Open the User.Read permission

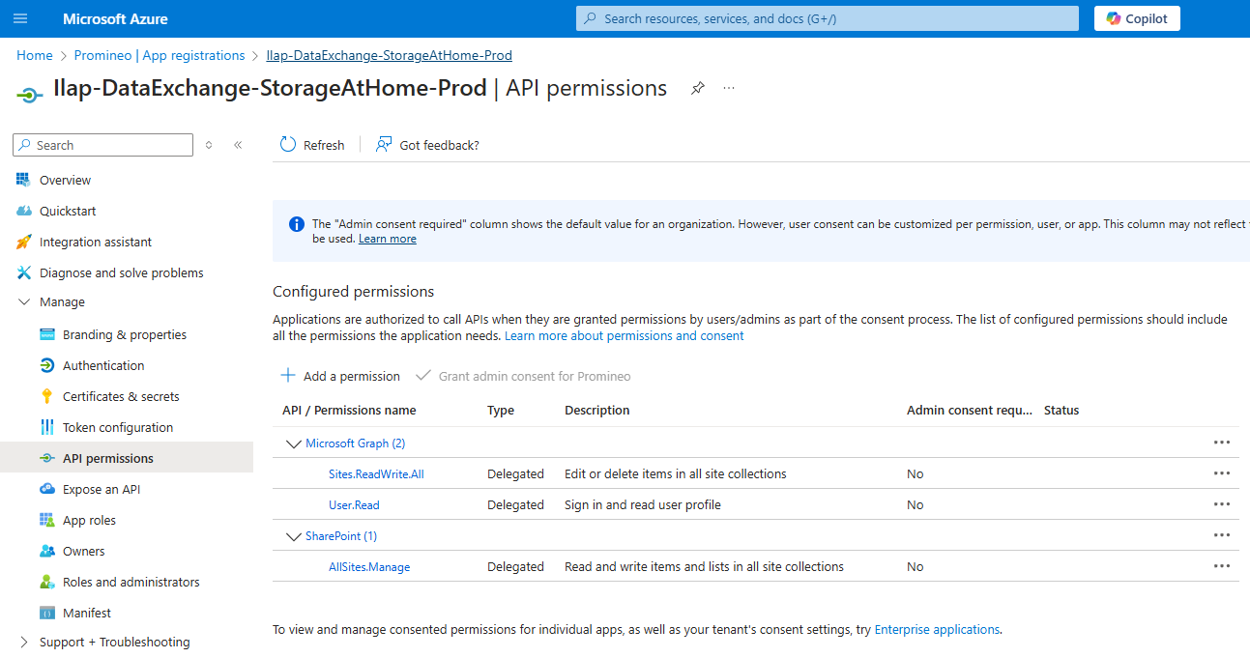click(x=354, y=505)
